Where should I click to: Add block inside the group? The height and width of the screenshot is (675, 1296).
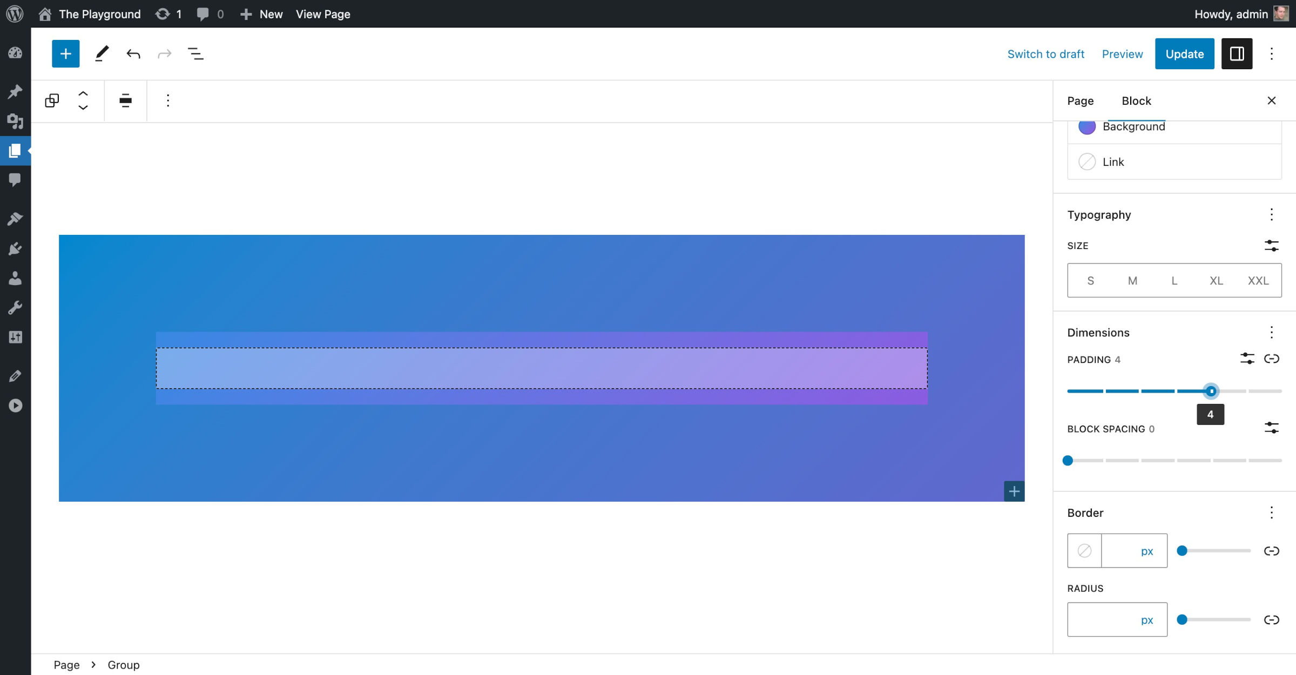point(1014,491)
